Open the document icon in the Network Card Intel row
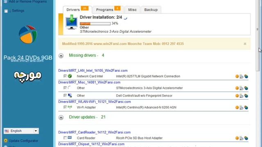This screenshot has width=262, height=147. (x=242, y=76)
